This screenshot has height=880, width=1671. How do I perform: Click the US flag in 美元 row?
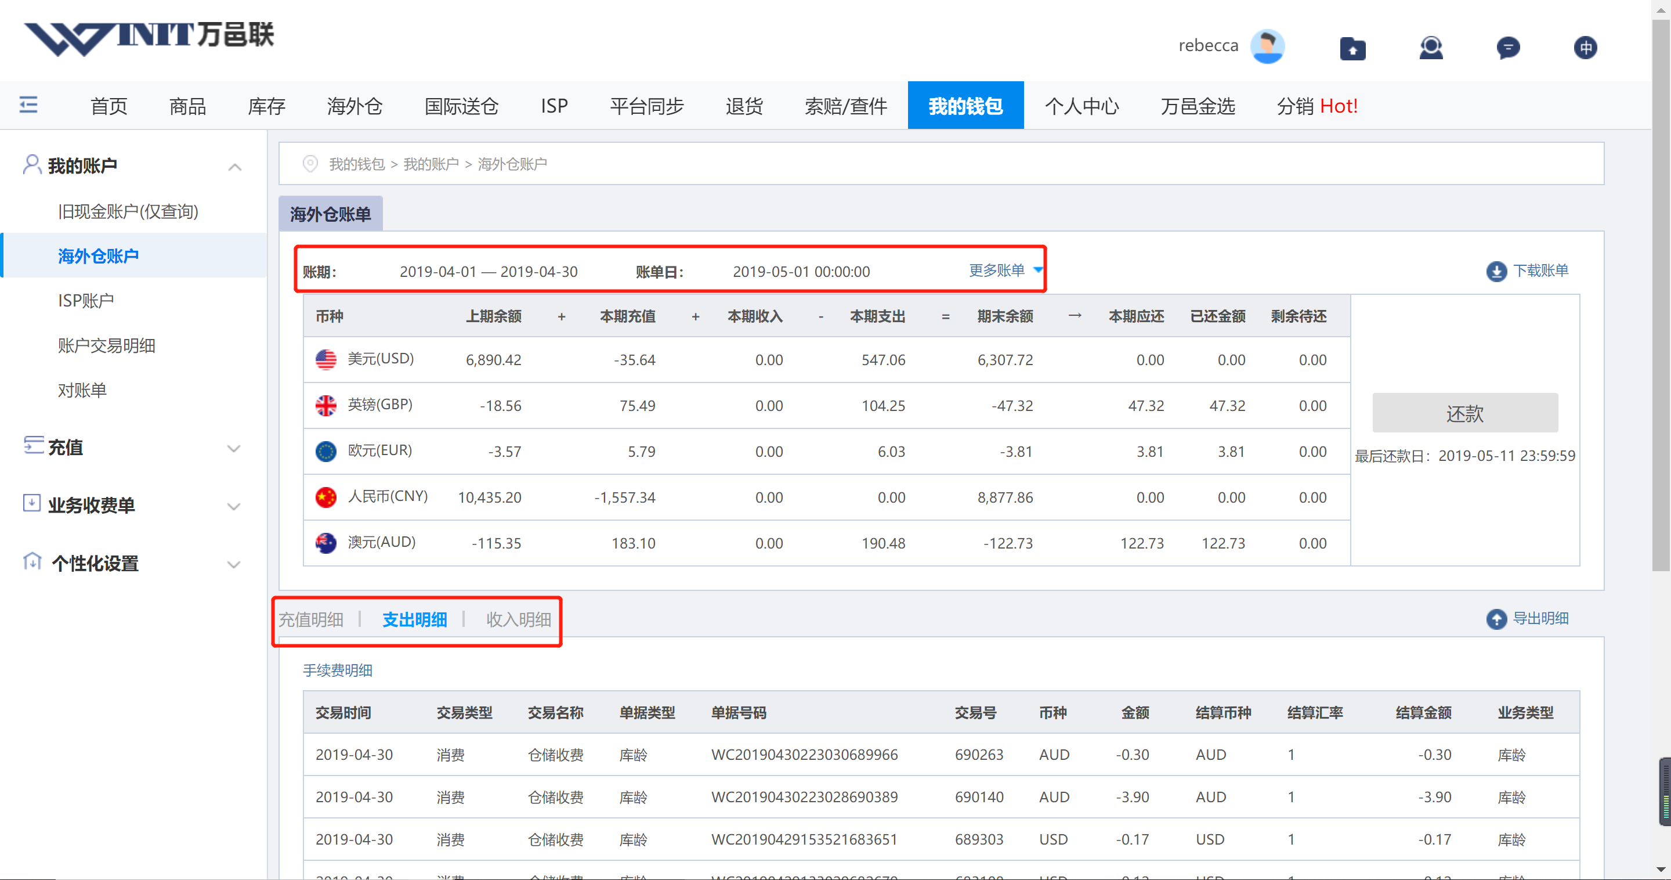click(x=325, y=359)
